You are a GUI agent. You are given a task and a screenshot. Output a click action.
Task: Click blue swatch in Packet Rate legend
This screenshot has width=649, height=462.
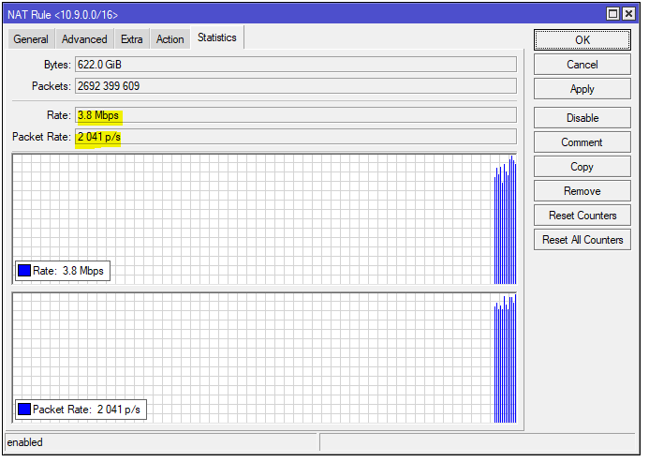(x=24, y=410)
